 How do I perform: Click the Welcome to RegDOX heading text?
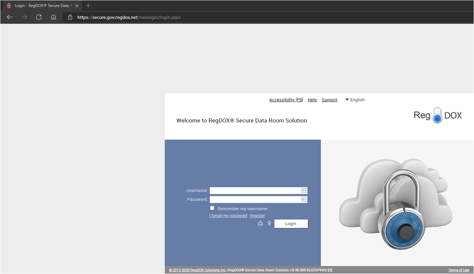[x=242, y=121]
